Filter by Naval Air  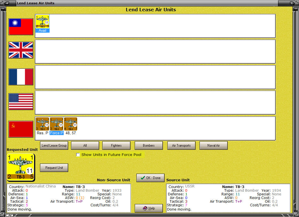tap(214, 146)
